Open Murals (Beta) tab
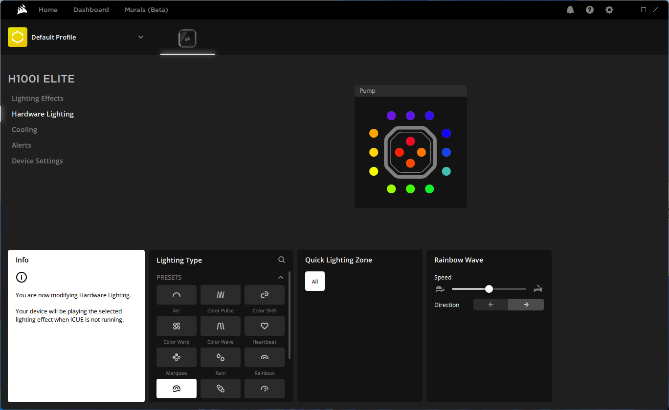 pyautogui.click(x=147, y=10)
